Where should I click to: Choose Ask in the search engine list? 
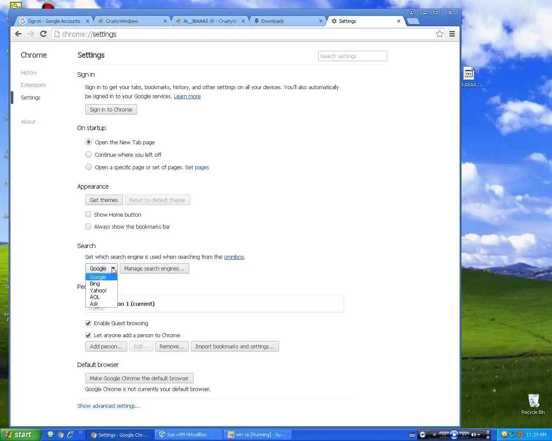(x=101, y=304)
